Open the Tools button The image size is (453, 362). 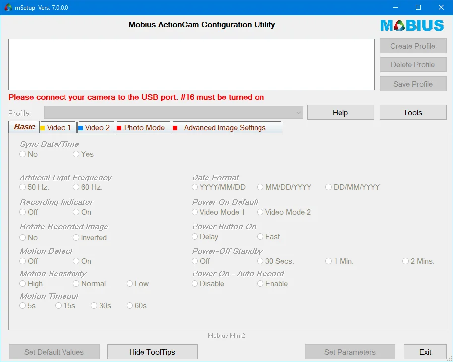click(x=413, y=112)
